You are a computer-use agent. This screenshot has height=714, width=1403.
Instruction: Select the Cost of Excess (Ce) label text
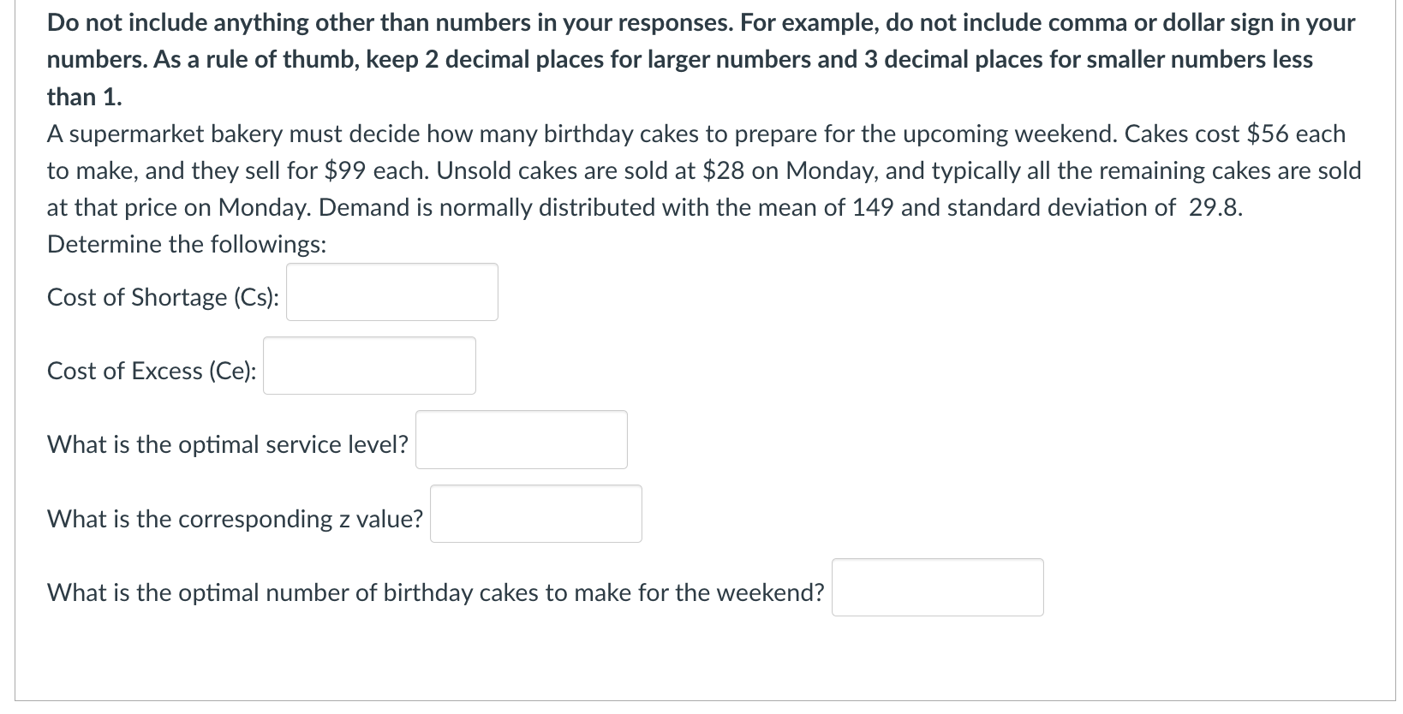(x=151, y=371)
